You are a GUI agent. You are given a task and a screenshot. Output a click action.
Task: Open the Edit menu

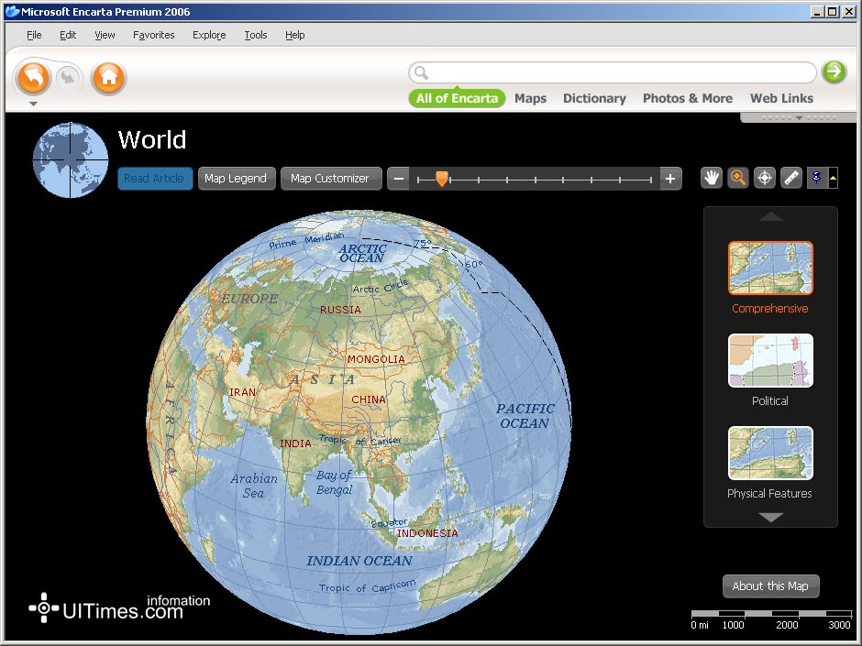click(68, 35)
